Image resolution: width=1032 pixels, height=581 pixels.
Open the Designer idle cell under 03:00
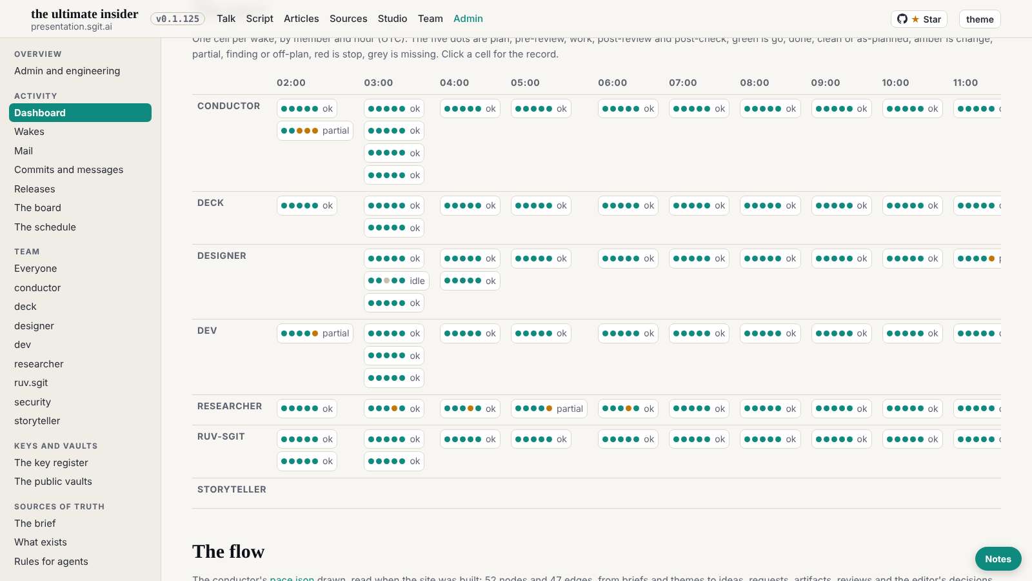click(396, 281)
